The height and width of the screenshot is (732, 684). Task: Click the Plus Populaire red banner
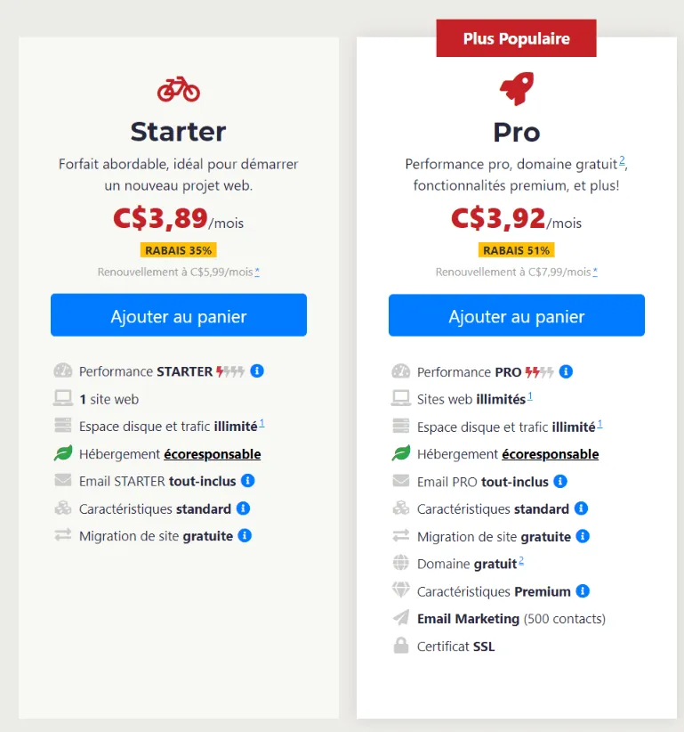[x=516, y=38]
